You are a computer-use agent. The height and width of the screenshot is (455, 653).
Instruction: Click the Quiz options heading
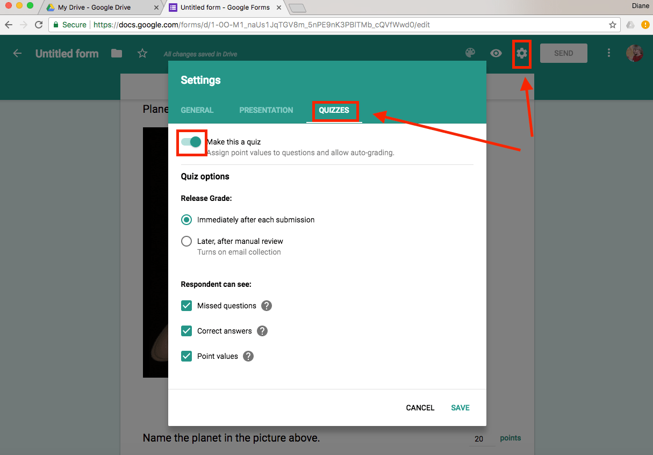point(205,176)
